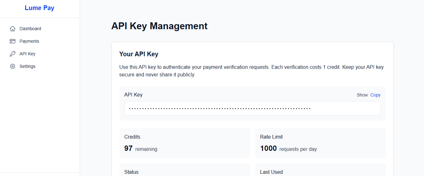Click the 1000 requests per day value
This screenshot has width=424, height=176.
pyautogui.click(x=289, y=149)
